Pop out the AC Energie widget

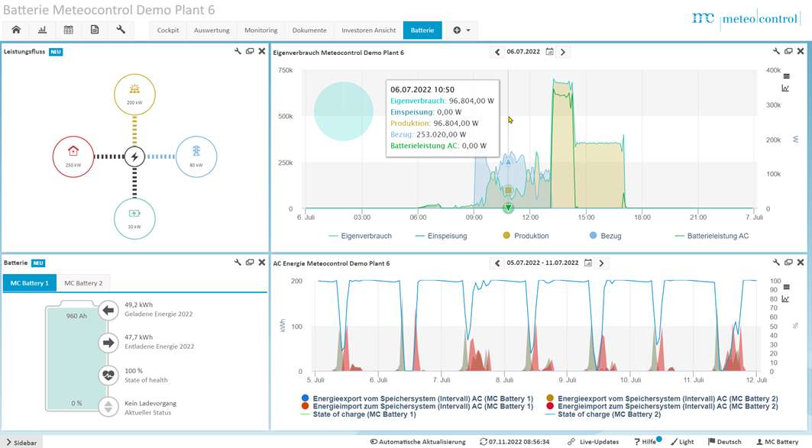788,263
